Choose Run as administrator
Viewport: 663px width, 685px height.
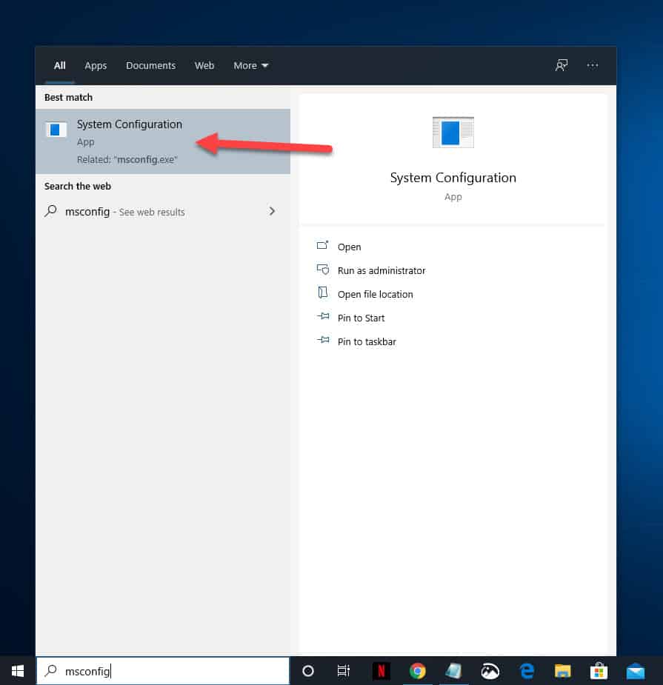click(x=381, y=270)
